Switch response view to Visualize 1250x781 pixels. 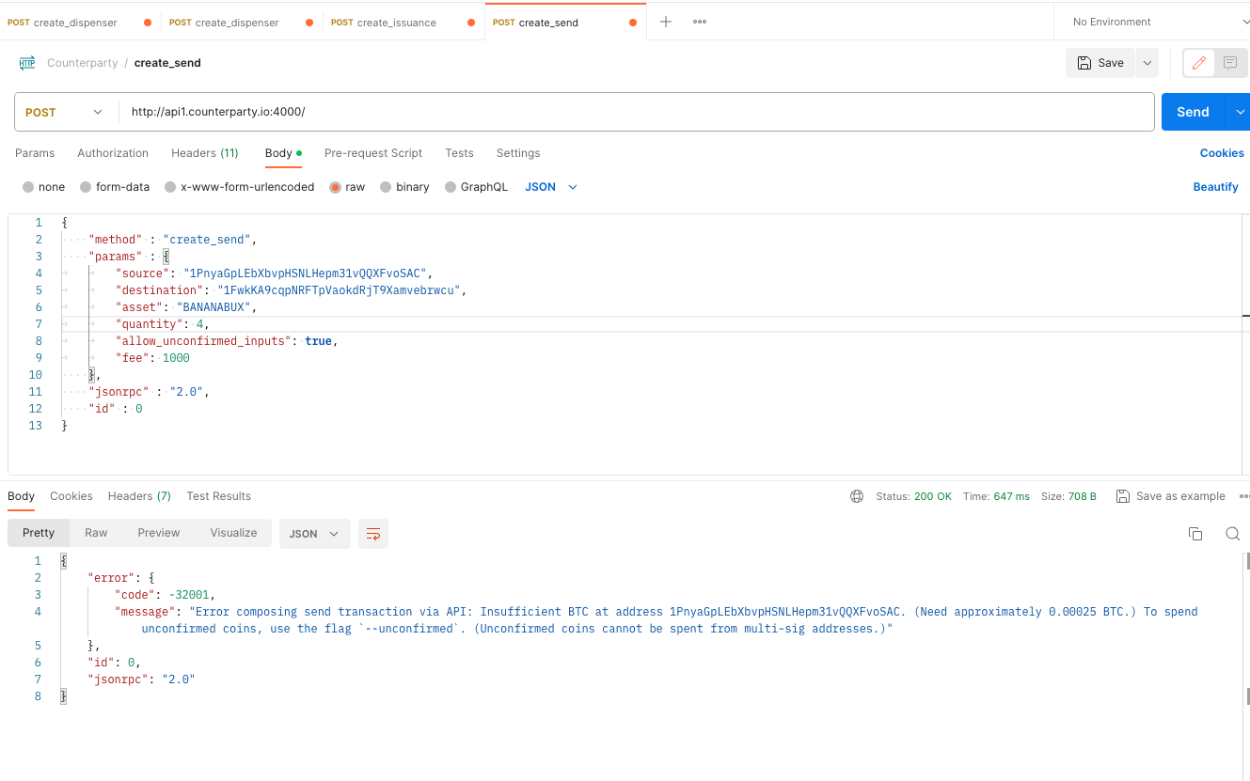(233, 533)
